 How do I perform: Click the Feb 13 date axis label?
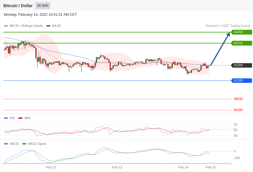click(x=117, y=167)
